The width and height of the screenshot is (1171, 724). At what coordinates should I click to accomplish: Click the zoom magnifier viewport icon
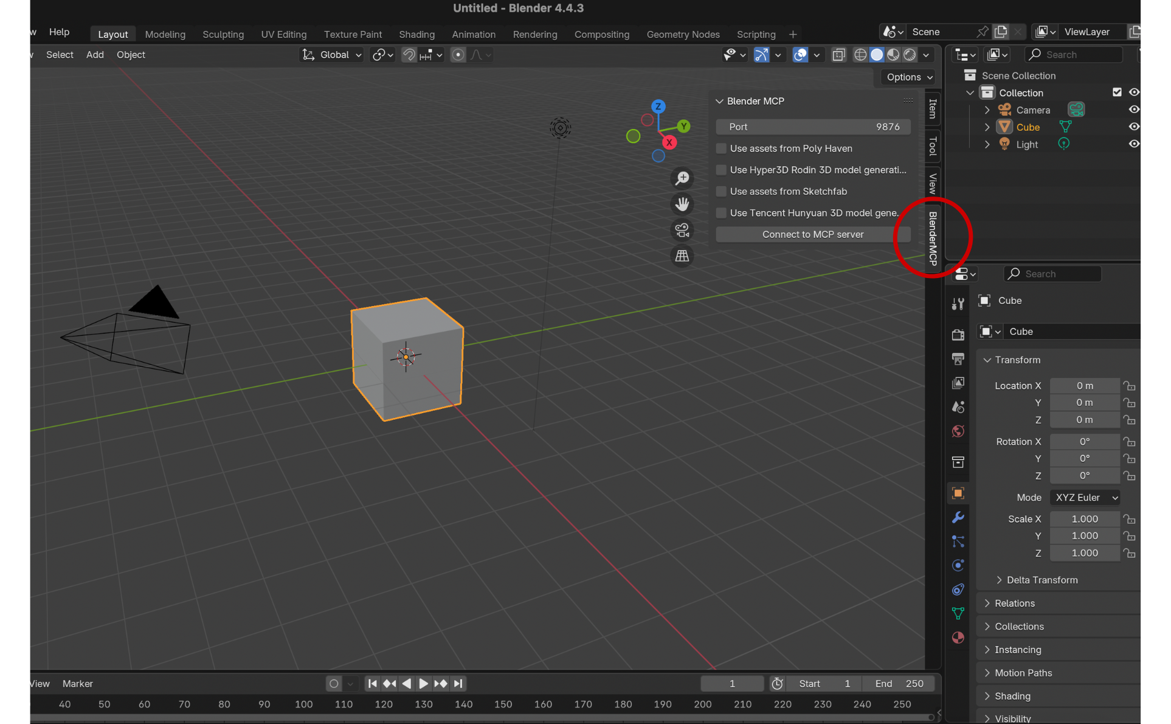click(x=682, y=178)
